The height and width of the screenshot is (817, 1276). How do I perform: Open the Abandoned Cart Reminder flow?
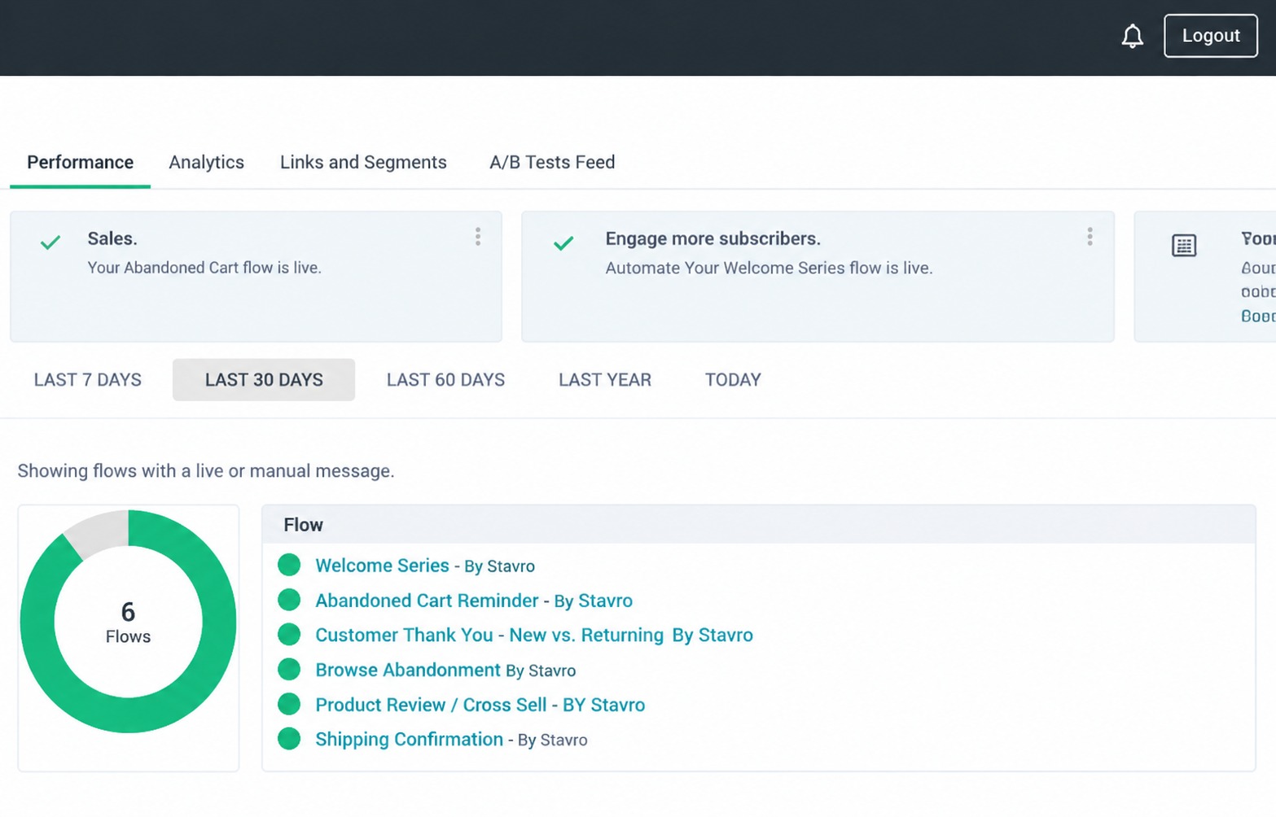pyautogui.click(x=427, y=601)
